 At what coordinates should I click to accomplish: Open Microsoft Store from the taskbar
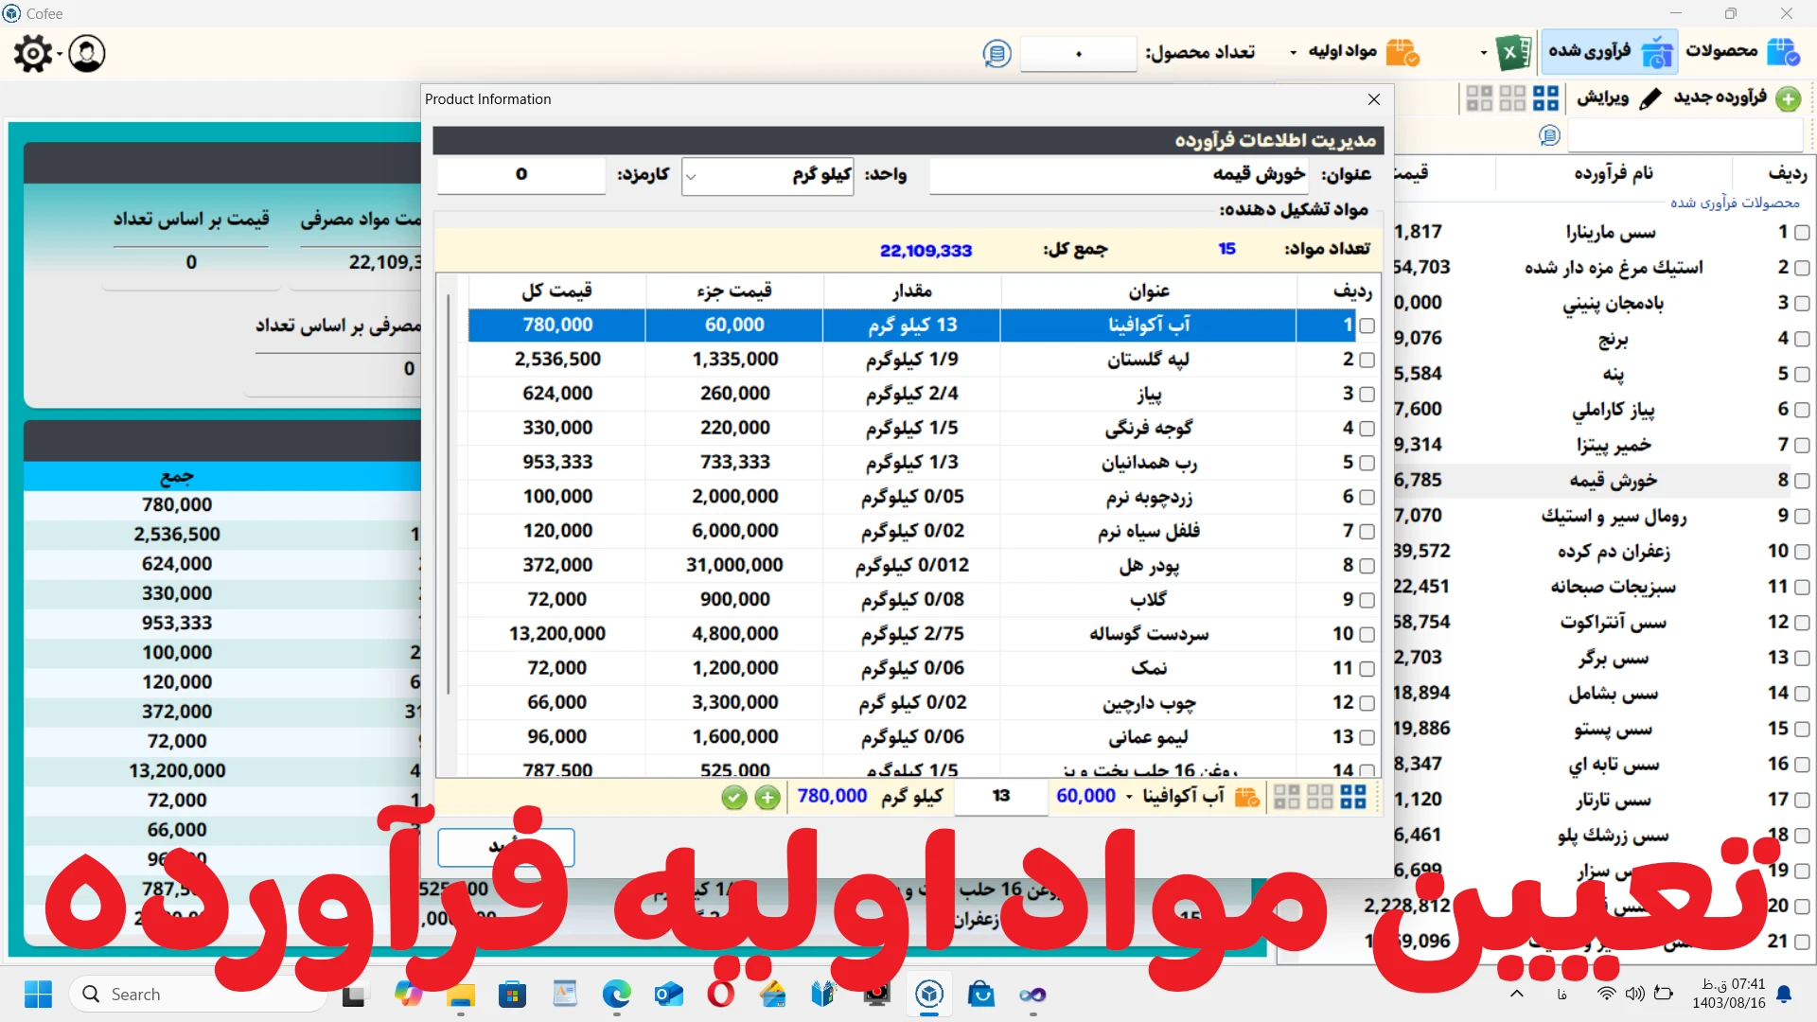[x=512, y=995]
